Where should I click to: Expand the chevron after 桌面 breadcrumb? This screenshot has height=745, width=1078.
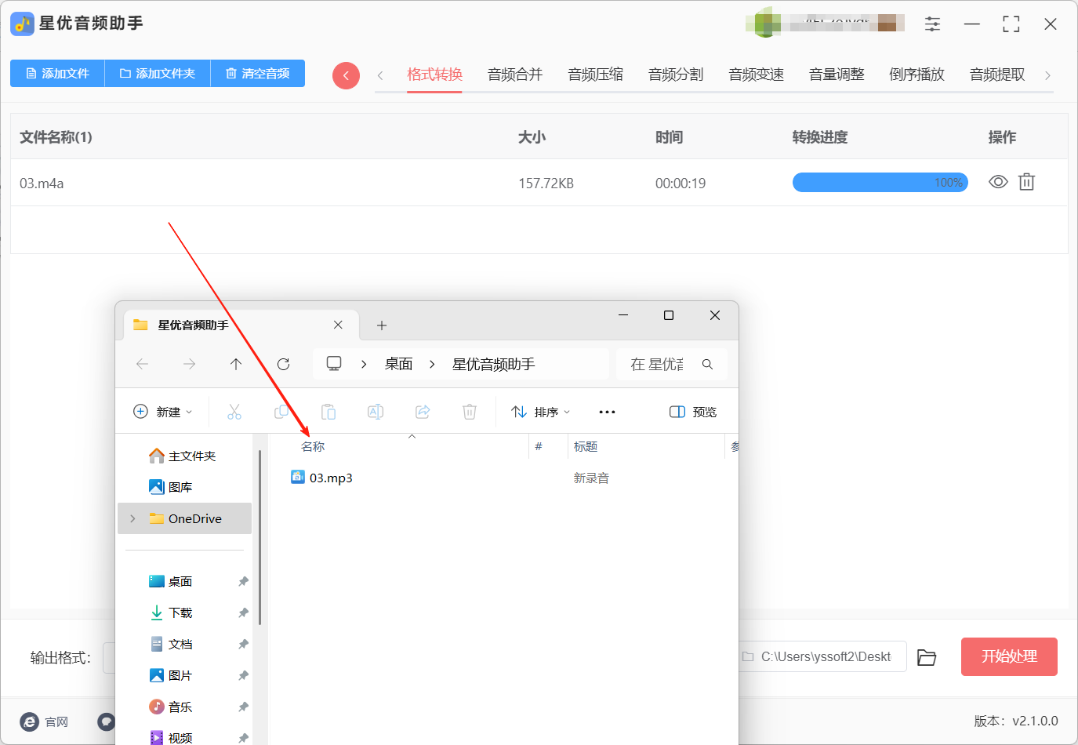[432, 364]
